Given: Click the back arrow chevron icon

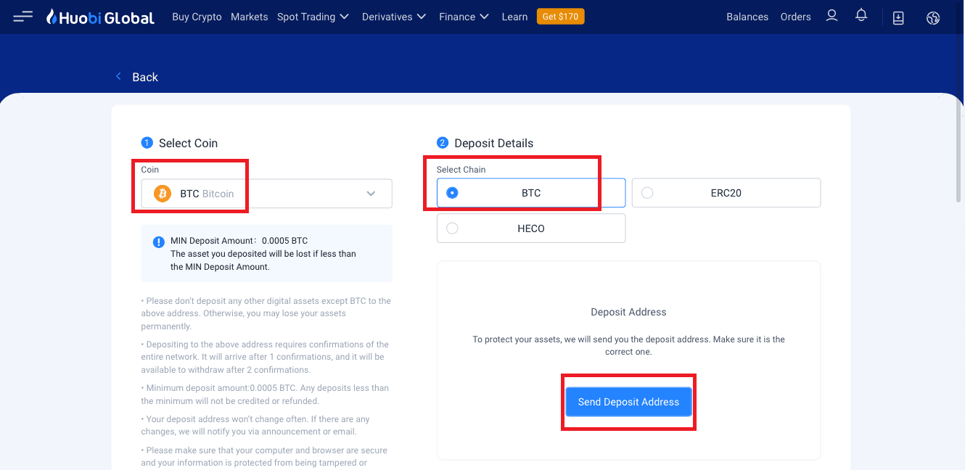Looking at the screenshot, I should pyautogui.click(x=119, y=76).
